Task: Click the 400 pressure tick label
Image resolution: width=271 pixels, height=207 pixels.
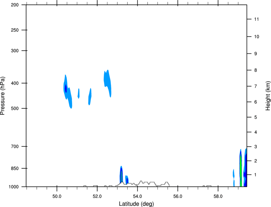Action: click(x=15, y=83)
